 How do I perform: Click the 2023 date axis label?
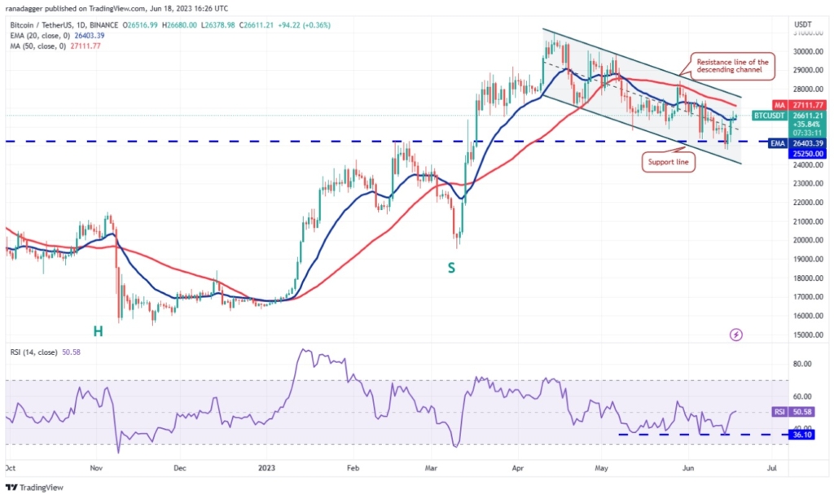[x=266, y=468]
